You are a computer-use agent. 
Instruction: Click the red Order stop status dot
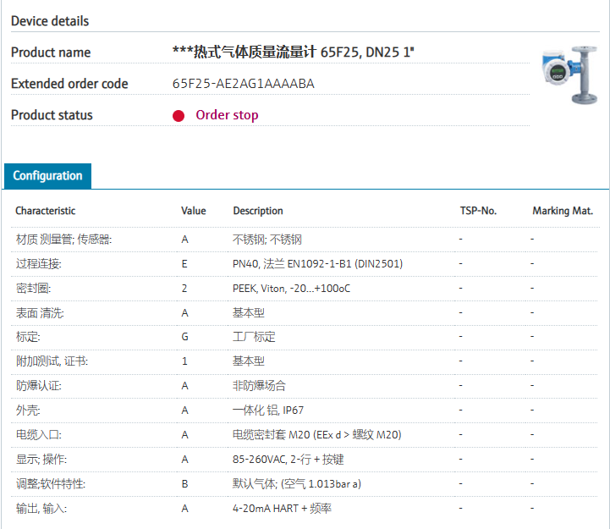tap(179, 116)
